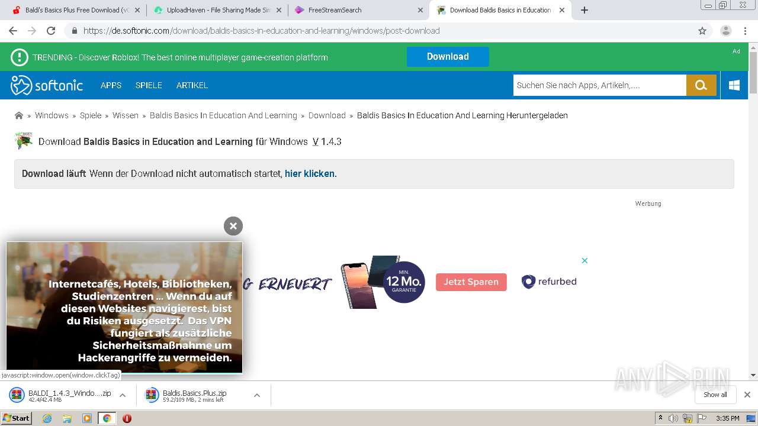Open the Download breadcrumb link
This screenshot has width=758, height=426.
327,115
